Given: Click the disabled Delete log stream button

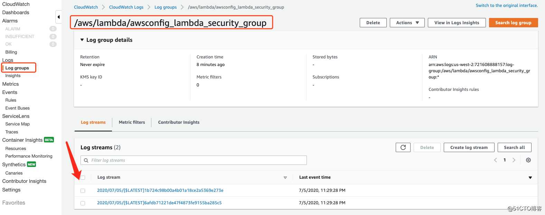Looking at the screenshot, I should [427, 148].
